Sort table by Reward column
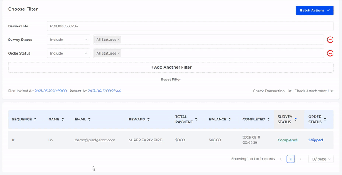Image resolution: width=342 pixels, height=175 pixels. tap(149, 120)
